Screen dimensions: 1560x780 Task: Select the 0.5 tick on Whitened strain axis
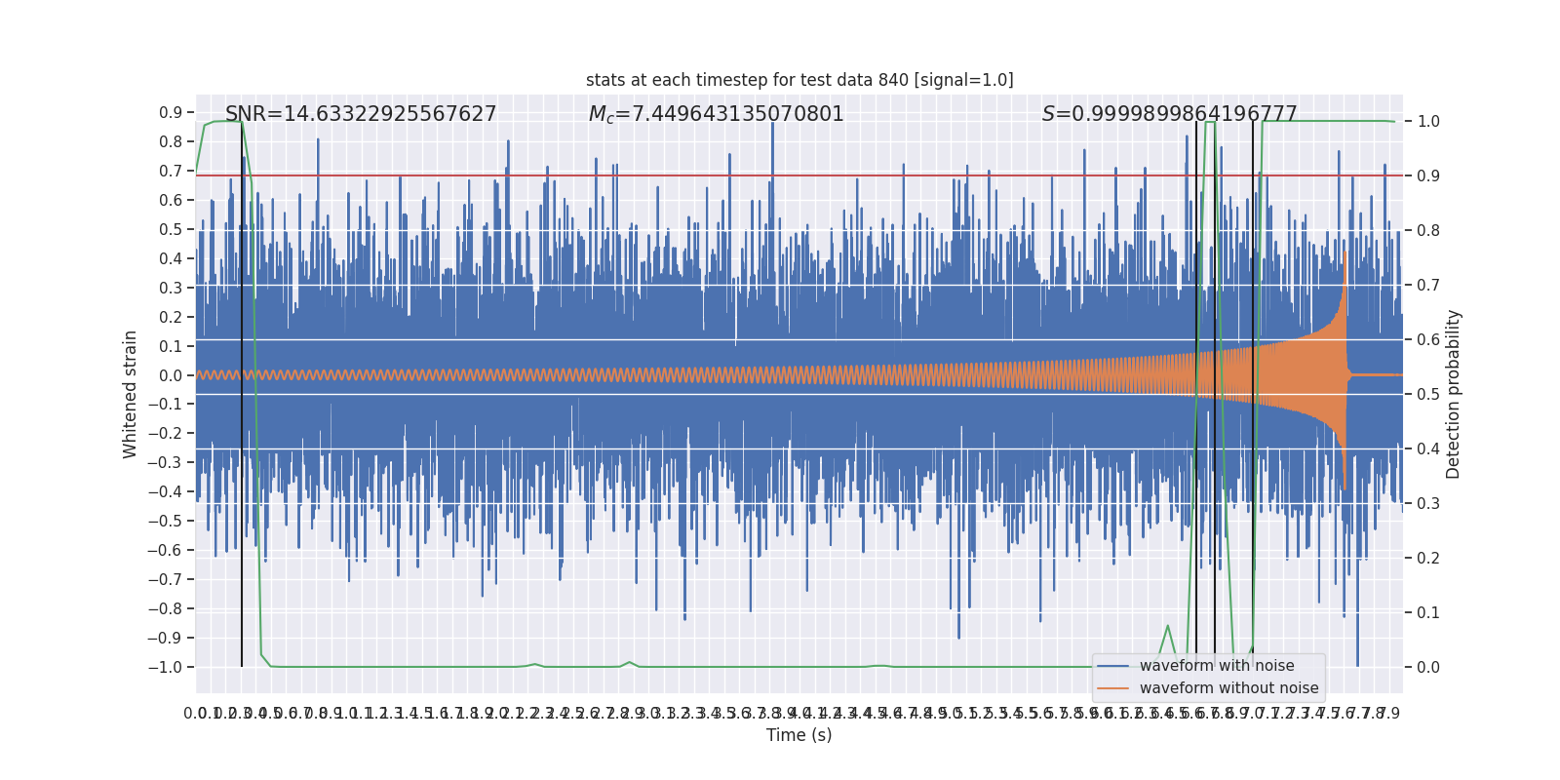point(171,230)
